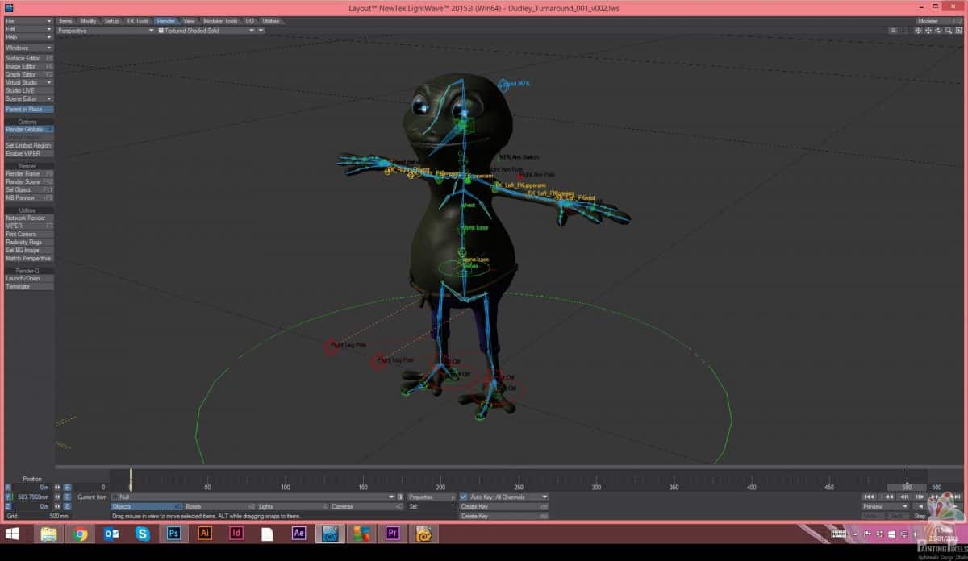The height and width of the screenshot is (561, 968).
Task: Click the viewport maximize icon at top right
Action: coord(959,31)
